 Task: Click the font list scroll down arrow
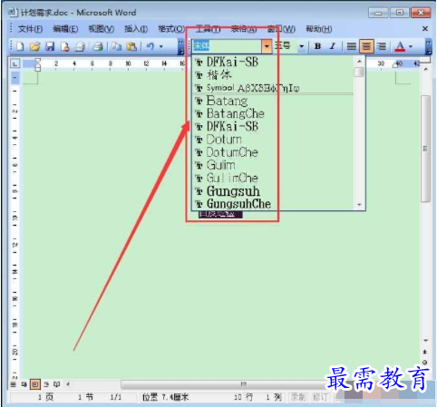(359, 205)
